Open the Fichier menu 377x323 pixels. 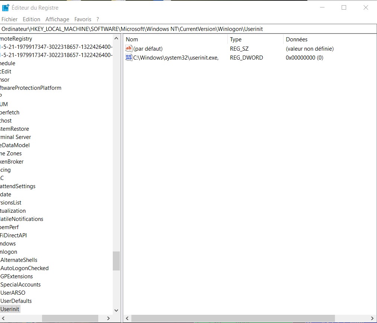tap(9, 19)
